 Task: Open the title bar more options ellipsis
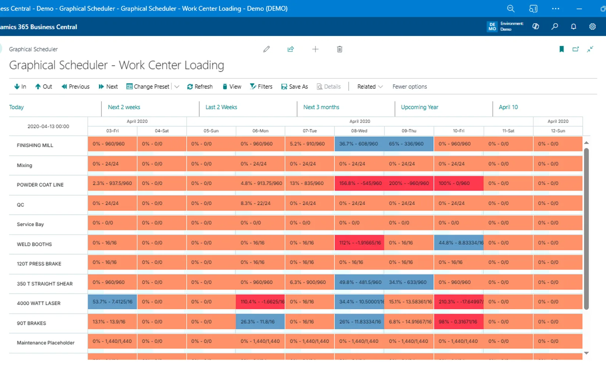coord(555,8)
